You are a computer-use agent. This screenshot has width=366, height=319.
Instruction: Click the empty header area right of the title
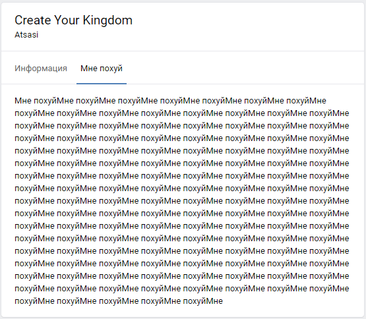click(x=247, y=26)
